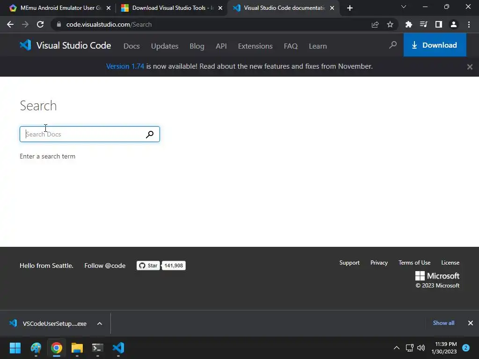Open terminal app in taskbar
479x359 pixels.
coord(98,348)
